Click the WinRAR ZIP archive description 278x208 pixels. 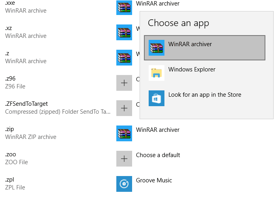[31, 137]
